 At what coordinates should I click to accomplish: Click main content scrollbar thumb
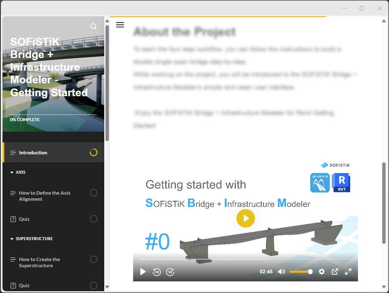[x=384, y=203]
